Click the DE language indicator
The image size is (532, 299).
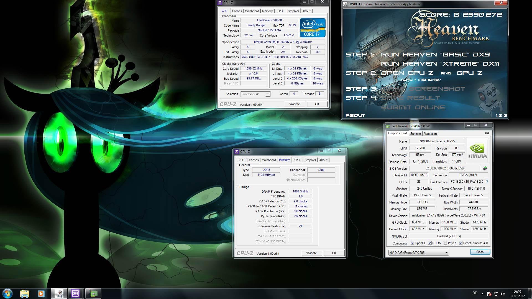pos(475,293)
